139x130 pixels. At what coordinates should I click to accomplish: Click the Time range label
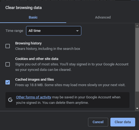pyautogui.click(x=14, y=31)
